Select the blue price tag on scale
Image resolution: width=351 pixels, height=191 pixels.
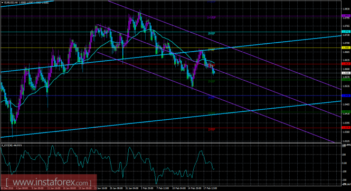pyautogui.click(x=346, y=96)
